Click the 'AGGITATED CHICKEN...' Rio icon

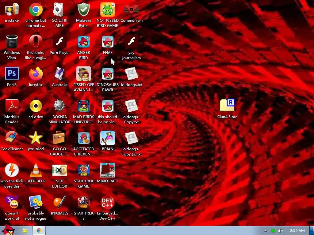click(83, 138)
